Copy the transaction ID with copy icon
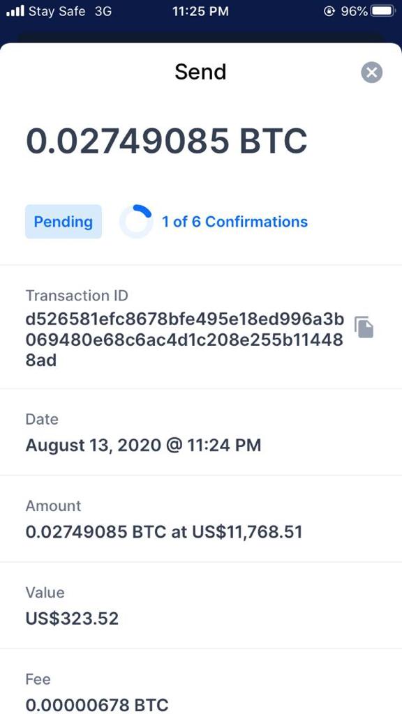Image resolution: width=402 pixels, height=714 pixels. pos(364,327)
